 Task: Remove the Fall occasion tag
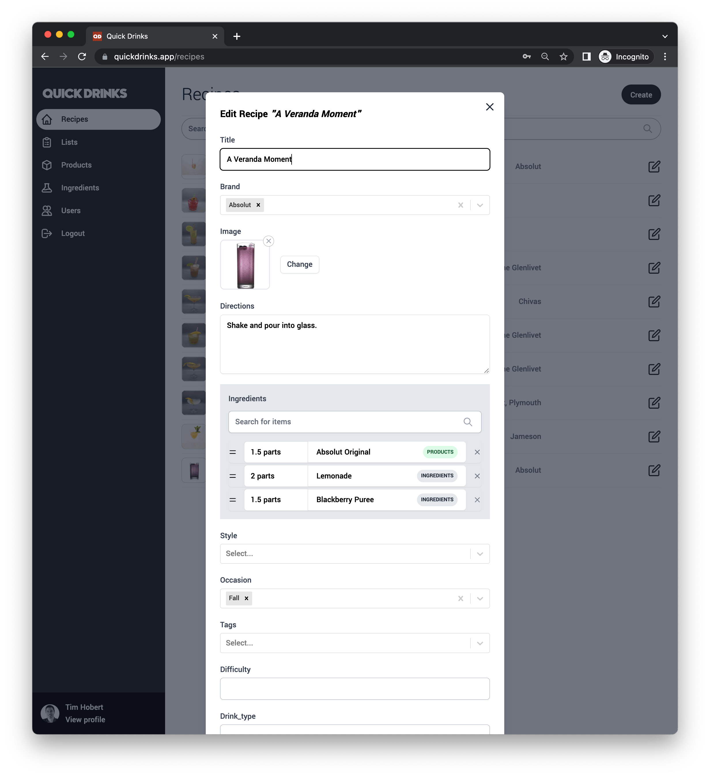click(x=246, y=598)
